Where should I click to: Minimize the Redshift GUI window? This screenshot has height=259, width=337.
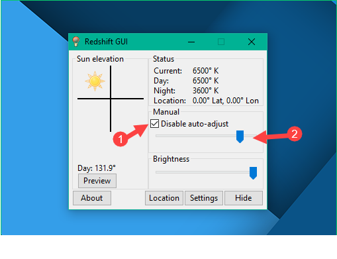click(x=191, y=42)
